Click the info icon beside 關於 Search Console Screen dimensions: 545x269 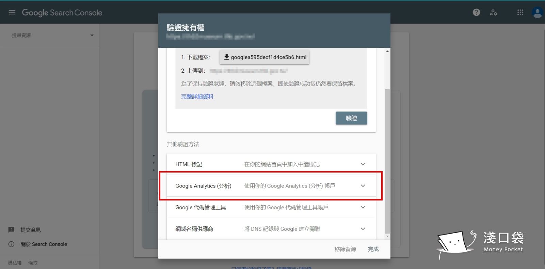click(x=11, y=244)
